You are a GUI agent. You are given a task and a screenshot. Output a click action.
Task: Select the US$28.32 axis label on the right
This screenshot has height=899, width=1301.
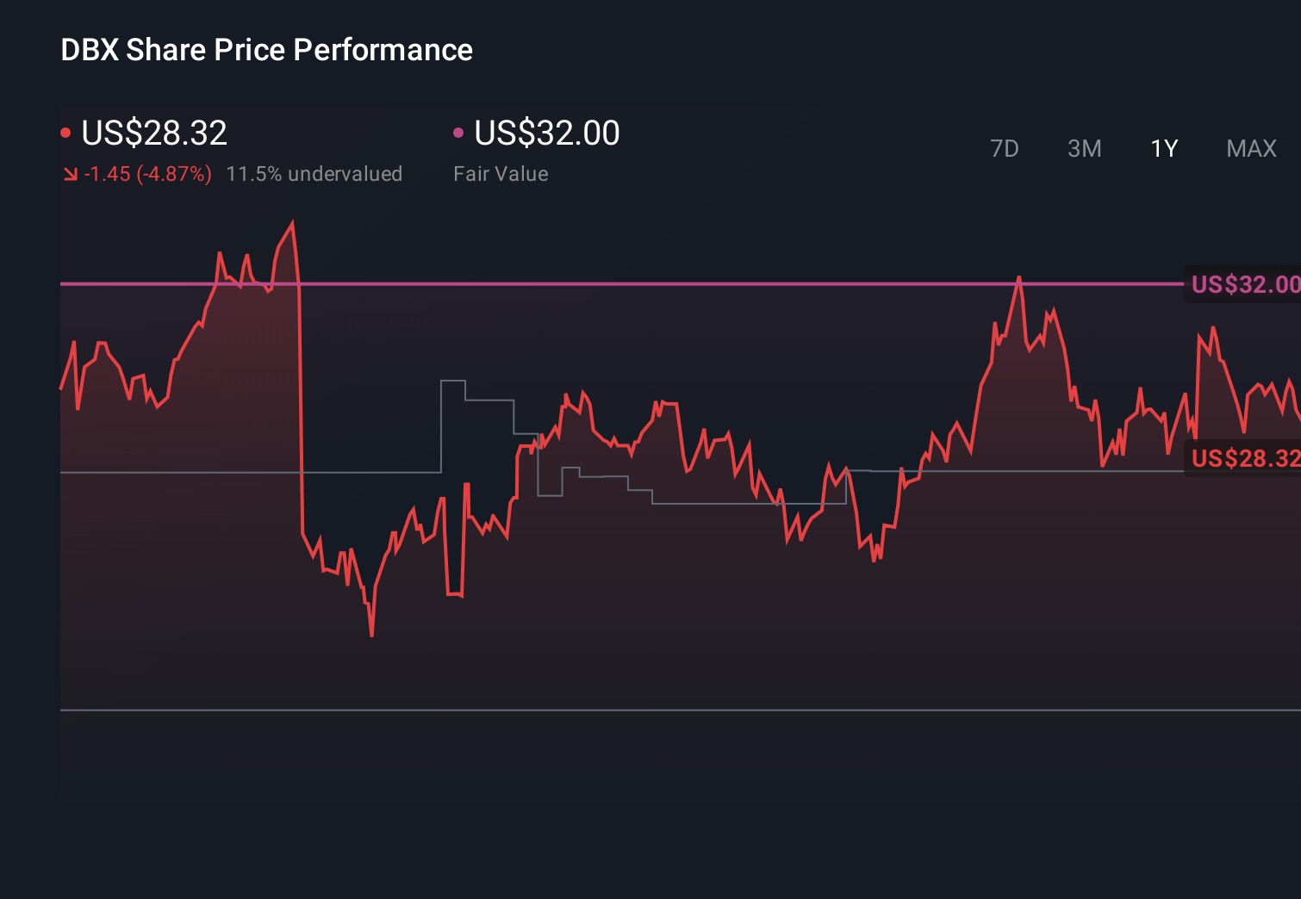(x=1243, y=458)
